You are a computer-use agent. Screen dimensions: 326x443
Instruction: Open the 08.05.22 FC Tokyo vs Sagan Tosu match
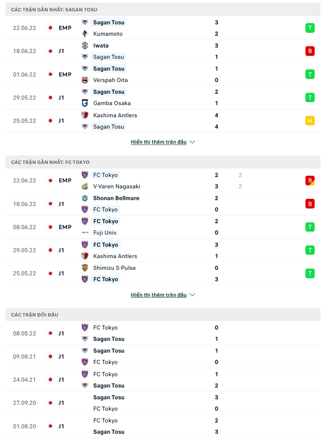163,333
